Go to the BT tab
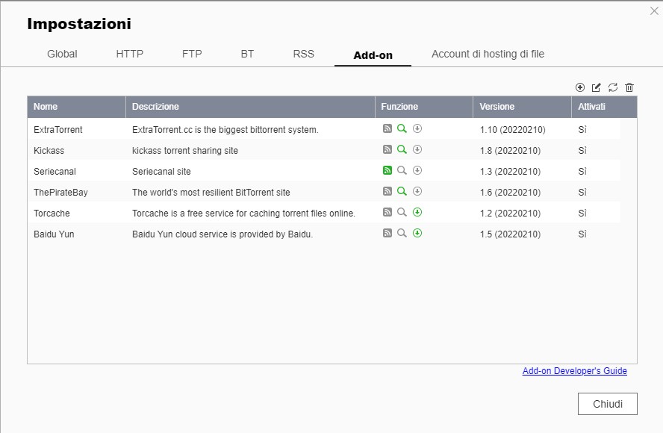 247,54
